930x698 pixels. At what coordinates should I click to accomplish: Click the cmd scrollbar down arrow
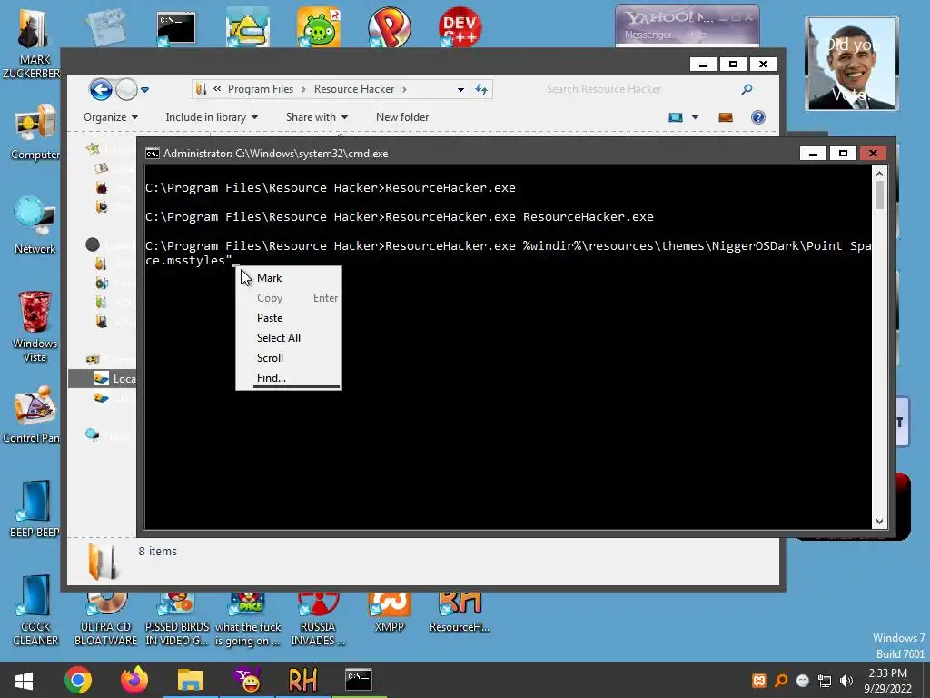879,522
